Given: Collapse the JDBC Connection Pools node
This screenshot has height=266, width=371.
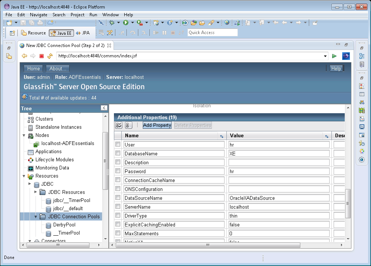Looking at the screenshot, I should (36, 217).
